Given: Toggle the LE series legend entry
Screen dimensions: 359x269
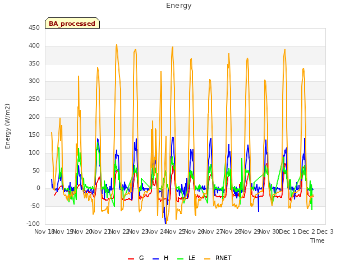Looking at the screenshot, I should (x=186, y=258).
